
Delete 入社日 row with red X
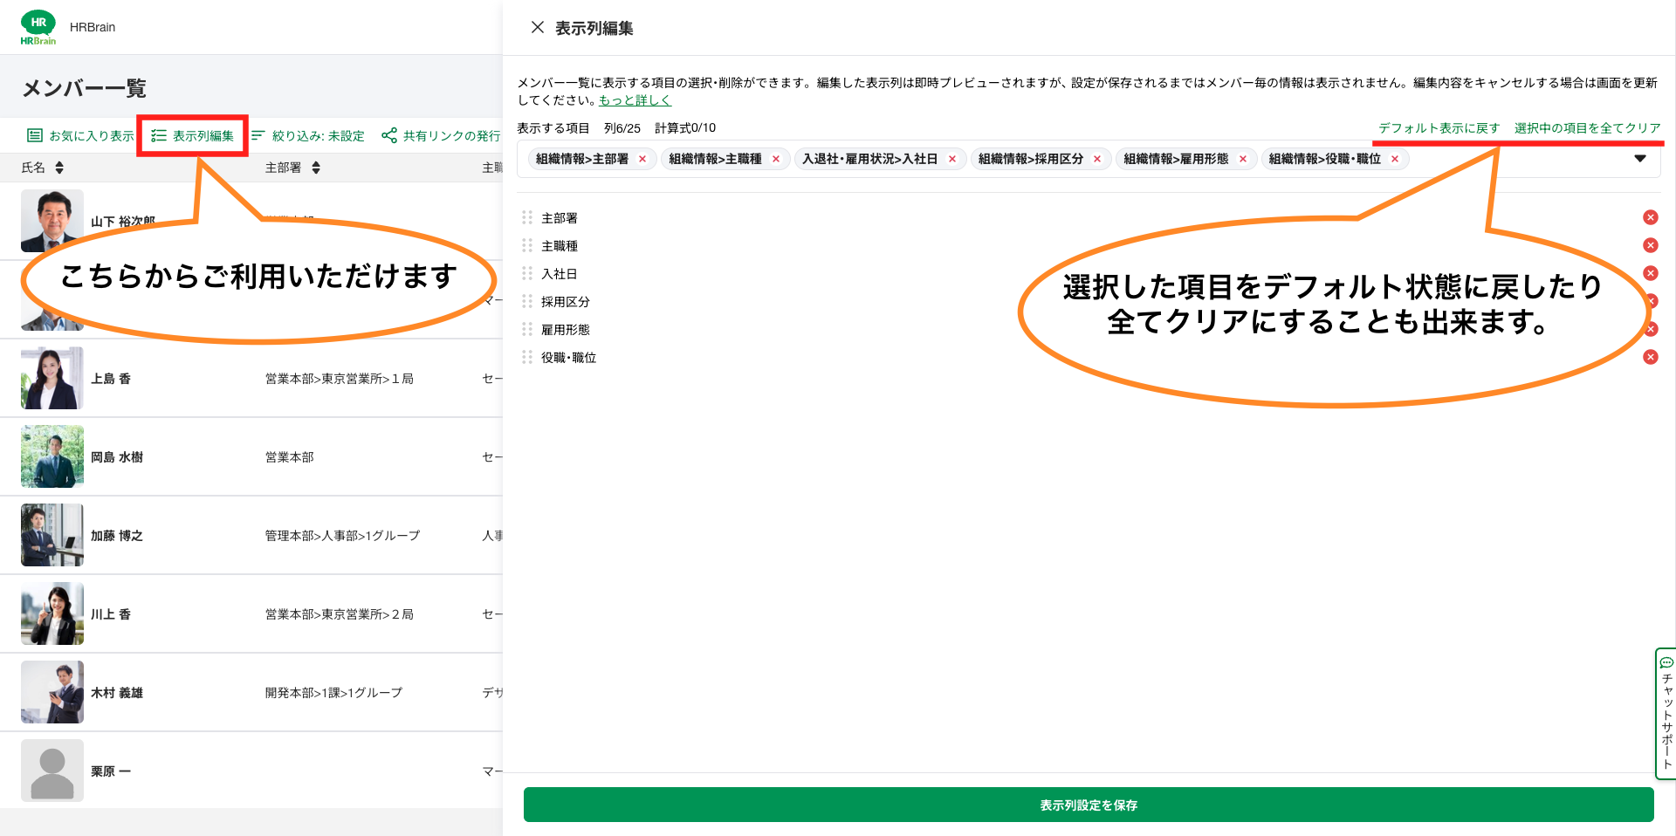point(1650,273)
